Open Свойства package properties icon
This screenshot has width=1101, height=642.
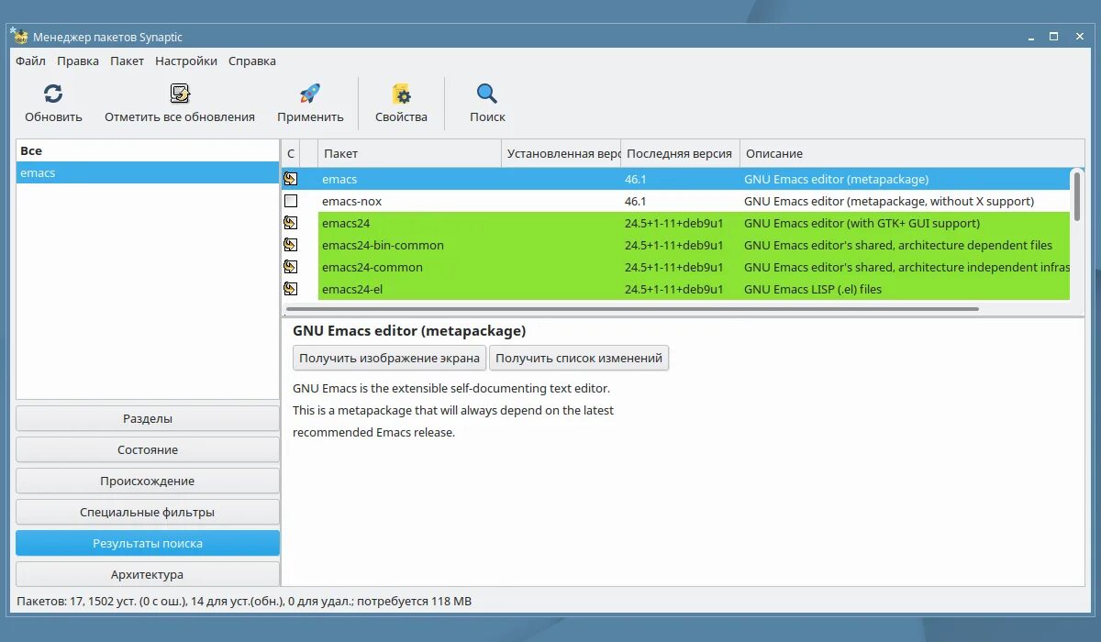pos(401,94)
